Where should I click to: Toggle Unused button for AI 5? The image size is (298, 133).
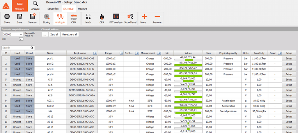(17, 80)
